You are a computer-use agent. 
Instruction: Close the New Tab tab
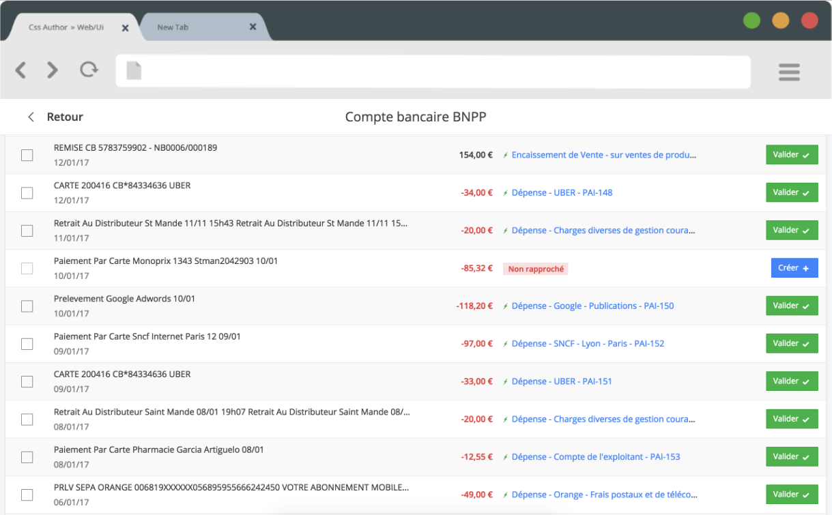click(x=253, y=27)
